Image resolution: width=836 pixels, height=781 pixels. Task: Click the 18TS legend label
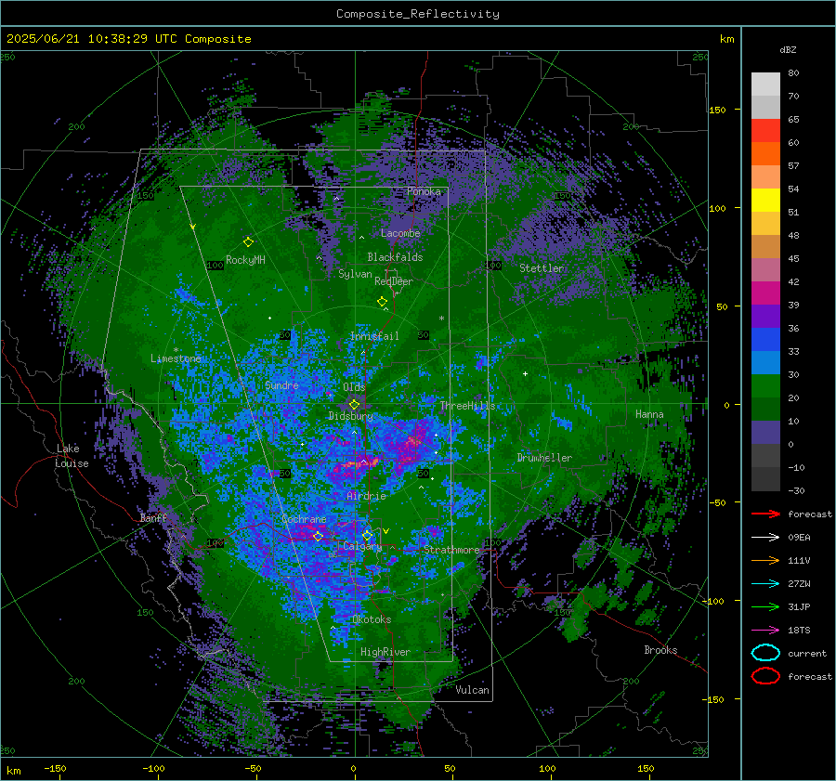[x=799, y=631]
